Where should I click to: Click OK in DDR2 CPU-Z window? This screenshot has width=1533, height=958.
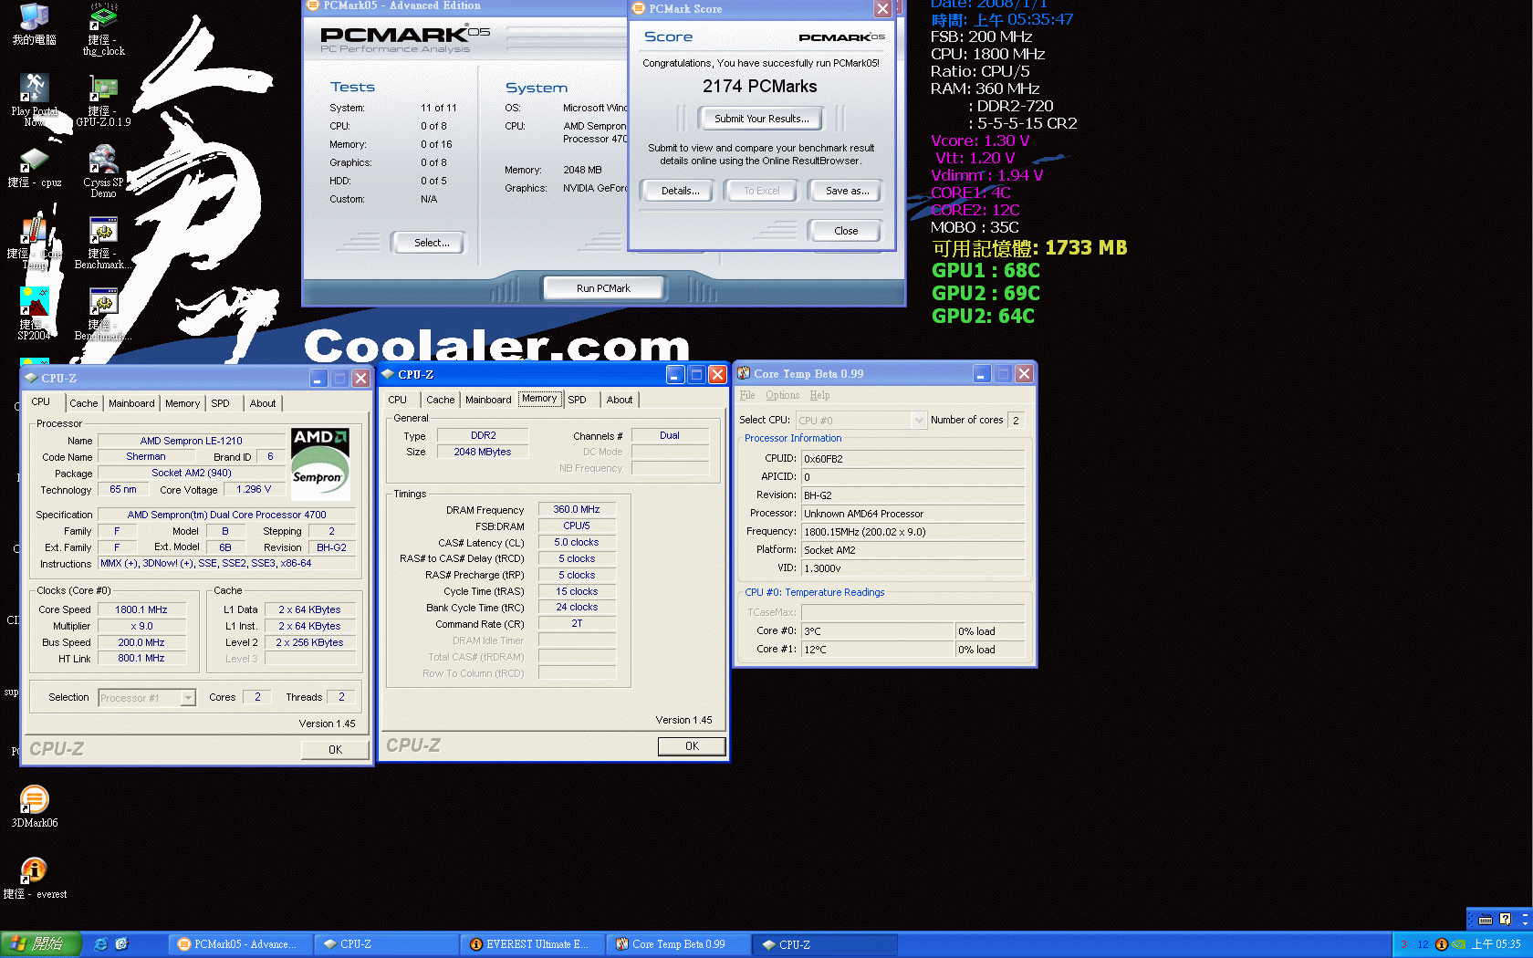[x=692, y=746]
